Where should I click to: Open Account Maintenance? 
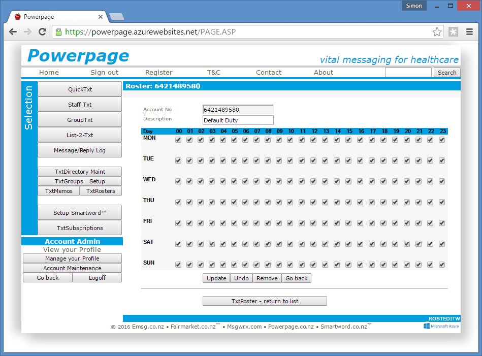[x=72, y=268]
